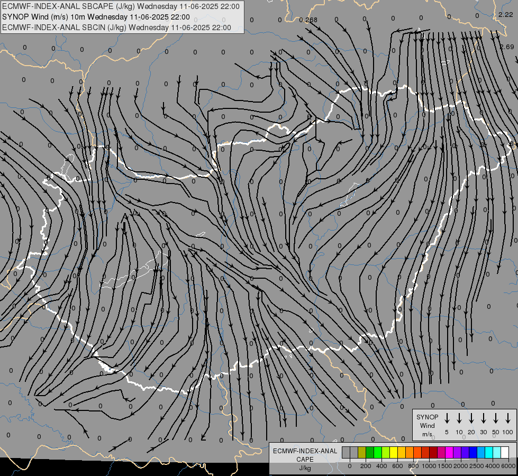The width and height of the screenshot is (518, 476).
Task: Click the 'J/kg' unit in color legend
Action: (x=305, y=468)
